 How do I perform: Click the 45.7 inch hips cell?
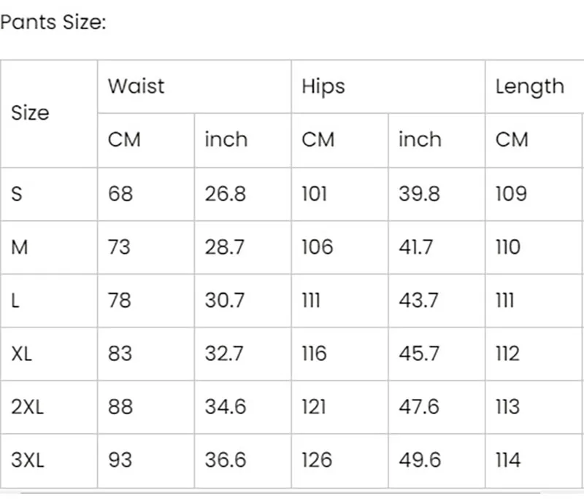[x=437, y=354]
